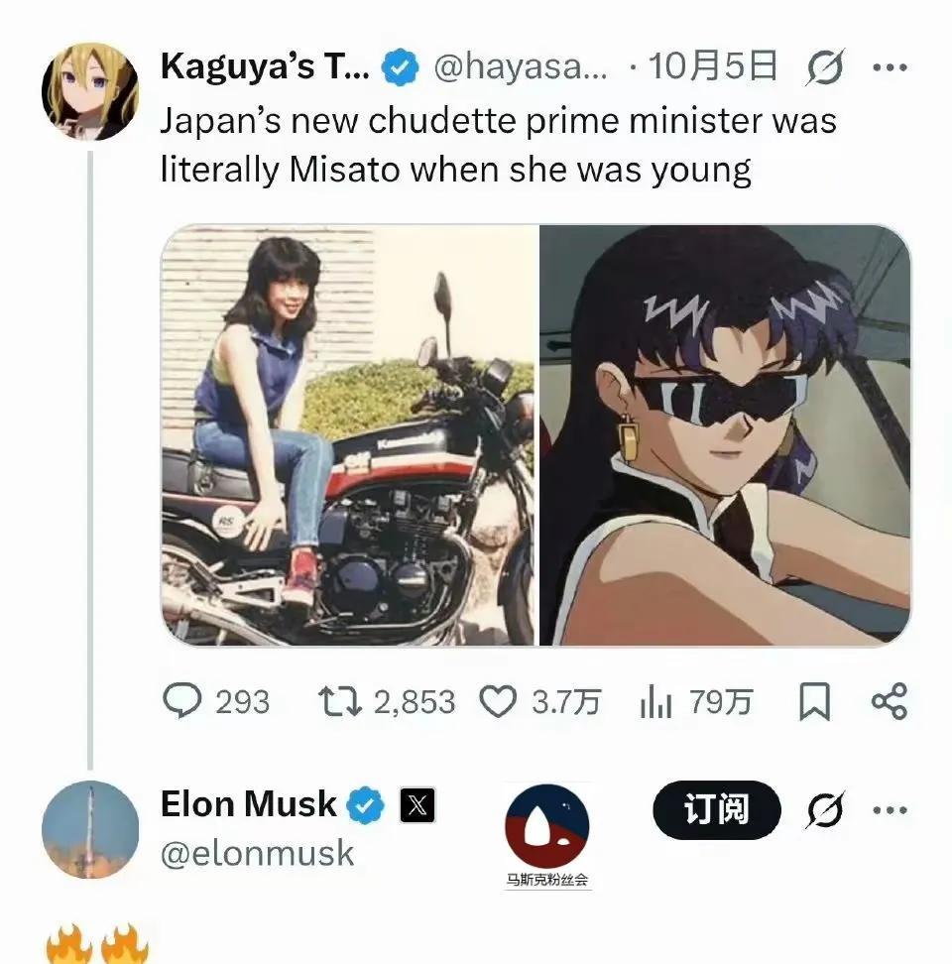The height and width of the screenshot is (964, 952).
Task: Open the @elonmusk handle link
Action: pos(257,853)
